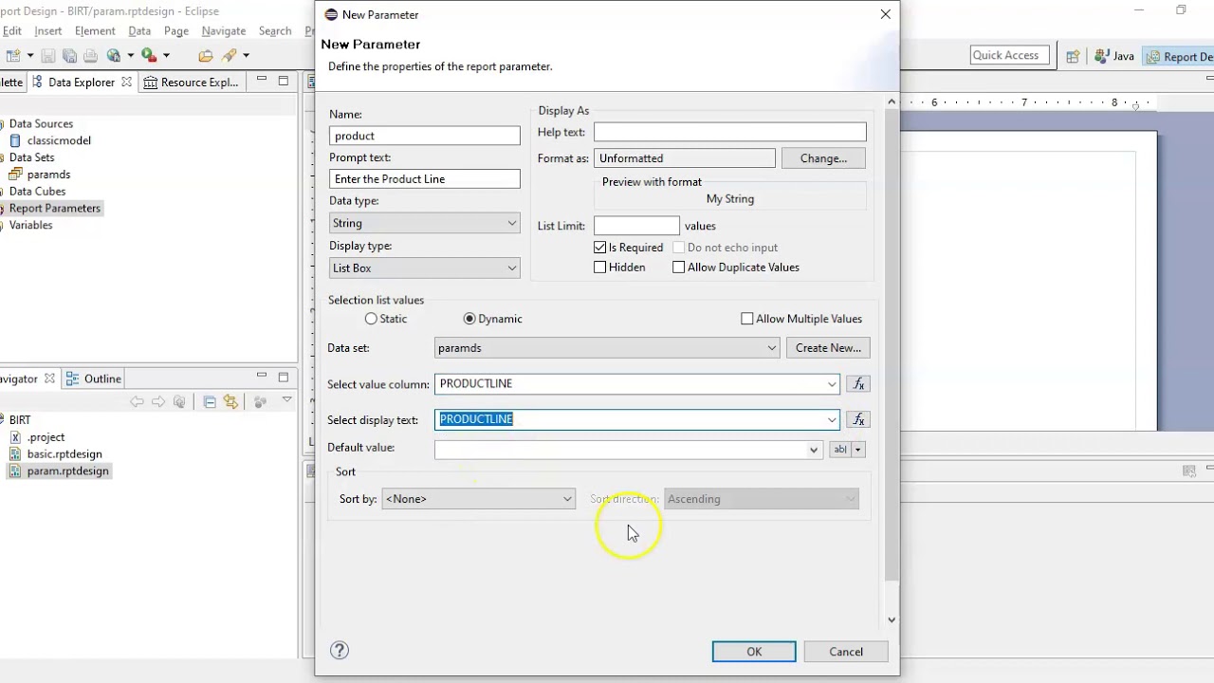Click the Save All toolbar icon
This screenshot has height=683, width=1214.
click(69, 55)
